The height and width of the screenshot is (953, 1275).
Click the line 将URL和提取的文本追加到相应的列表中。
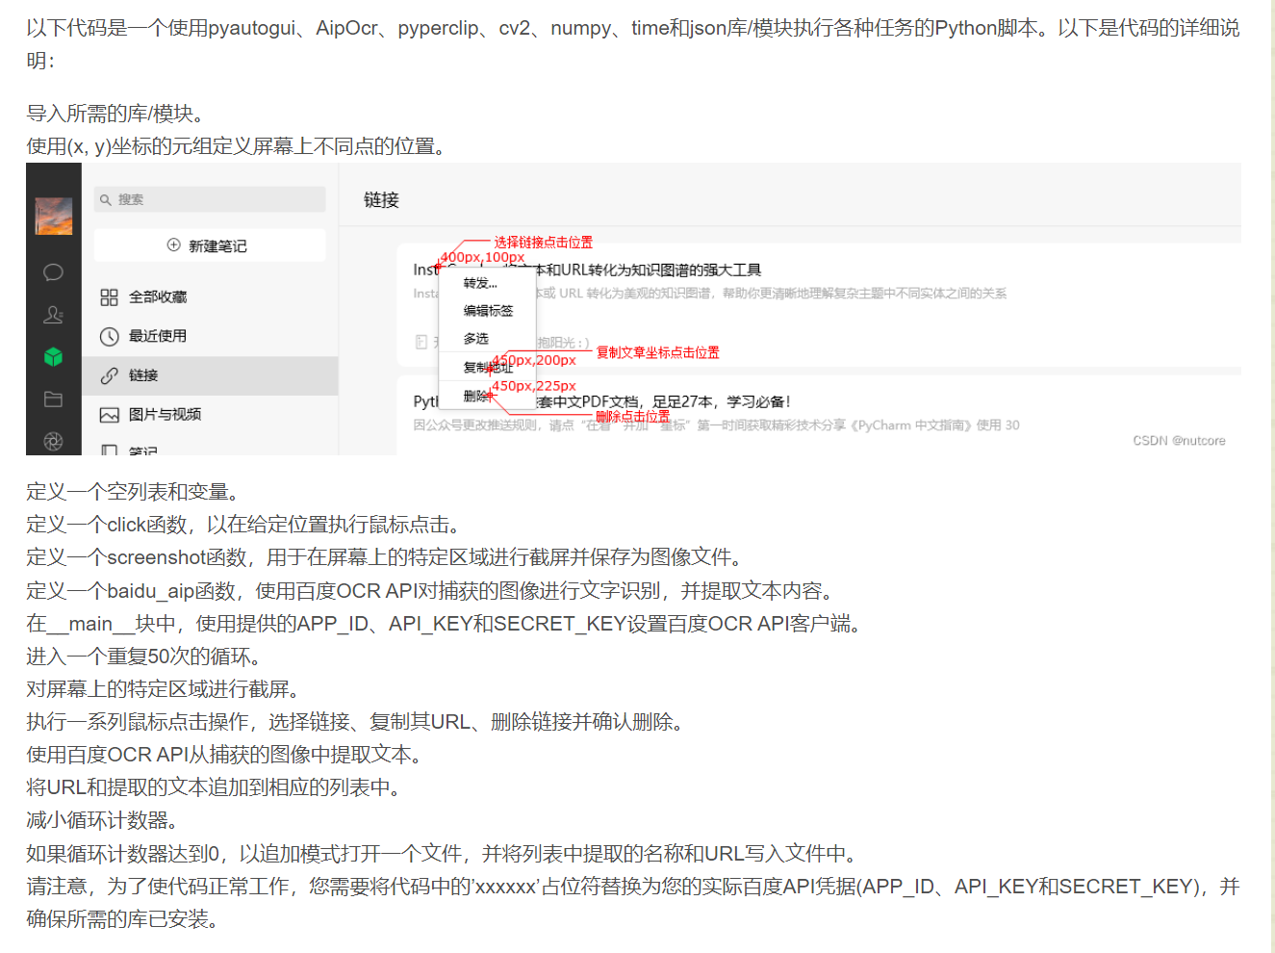[216, 787]
